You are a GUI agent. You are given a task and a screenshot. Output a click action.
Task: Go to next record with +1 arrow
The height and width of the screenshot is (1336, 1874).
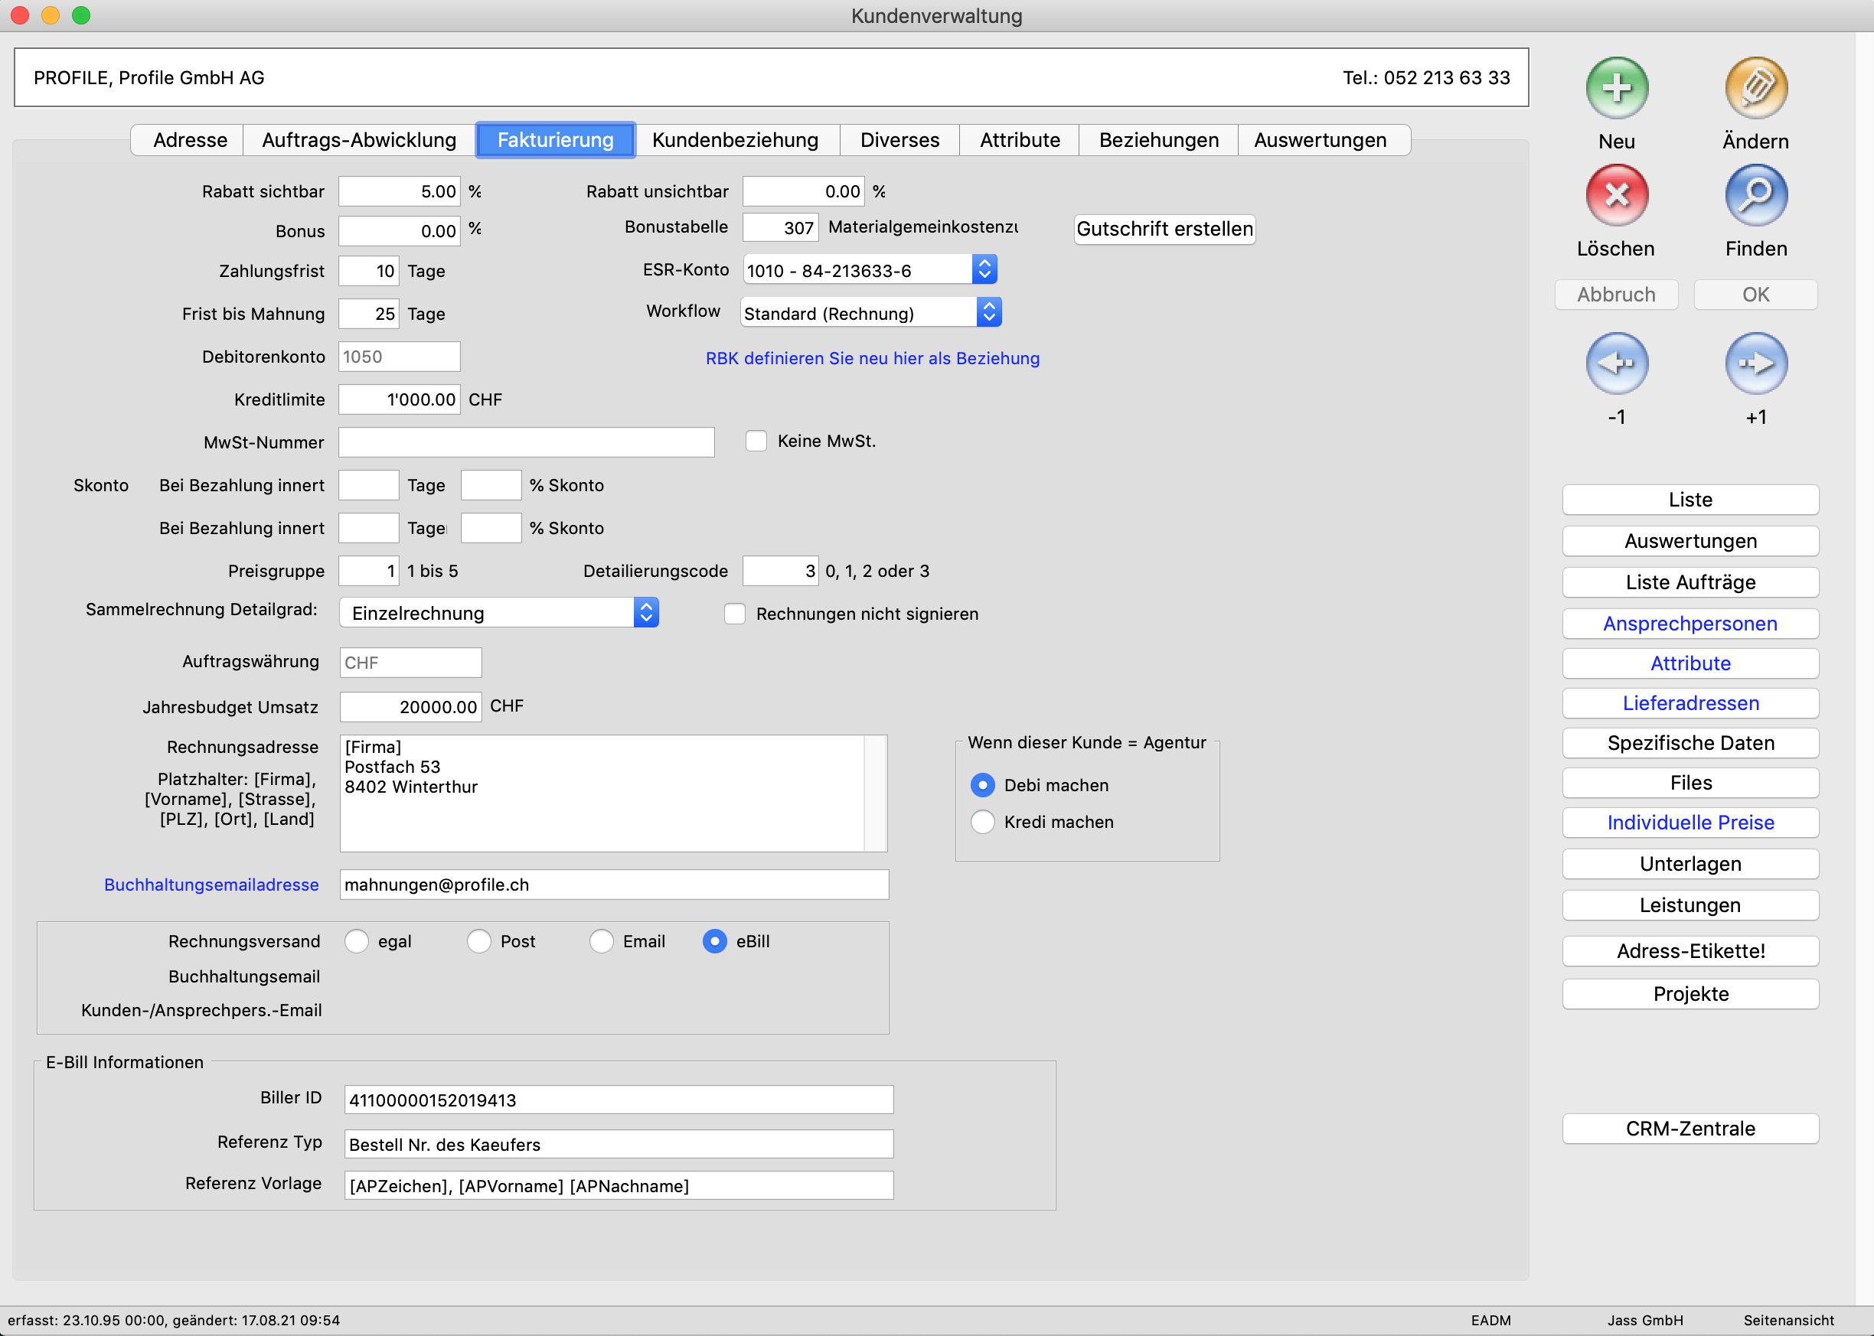tap(1755, 363)
